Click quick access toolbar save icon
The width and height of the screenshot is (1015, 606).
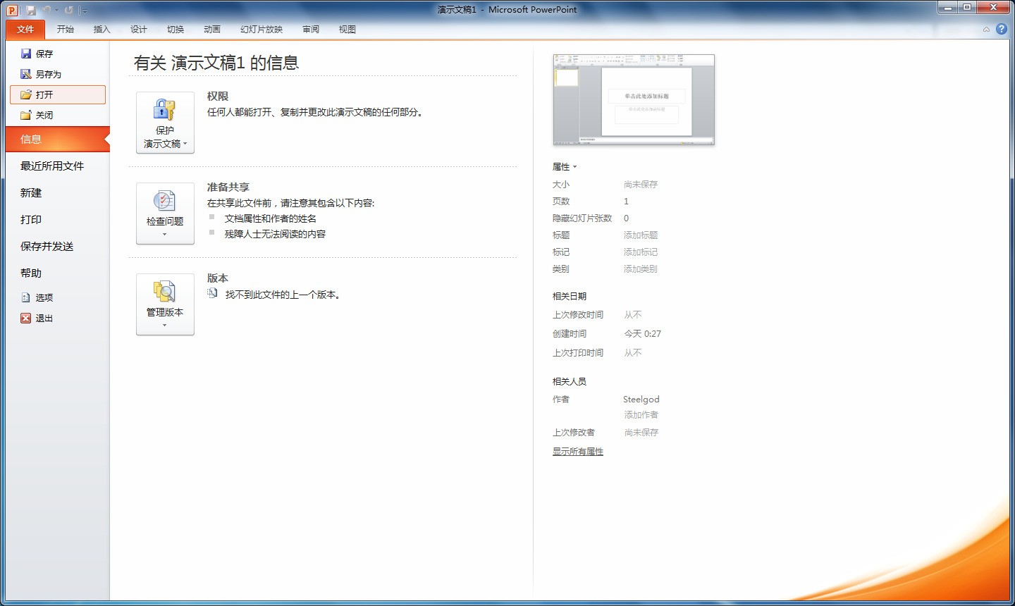pyautogui.click(x=31, y=10)
